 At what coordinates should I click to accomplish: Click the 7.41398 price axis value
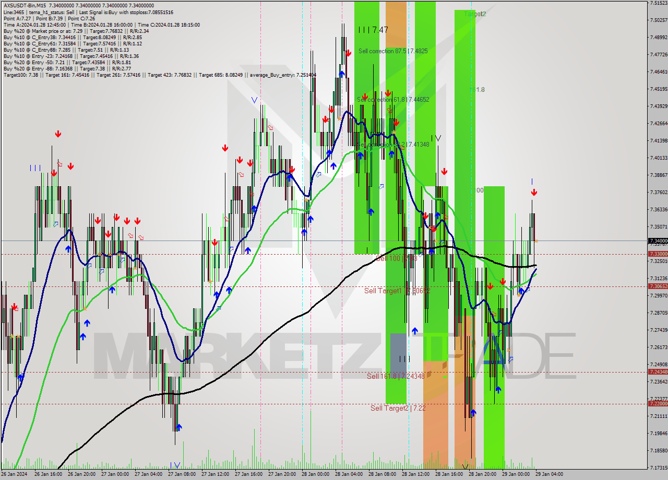pos(659,141)
